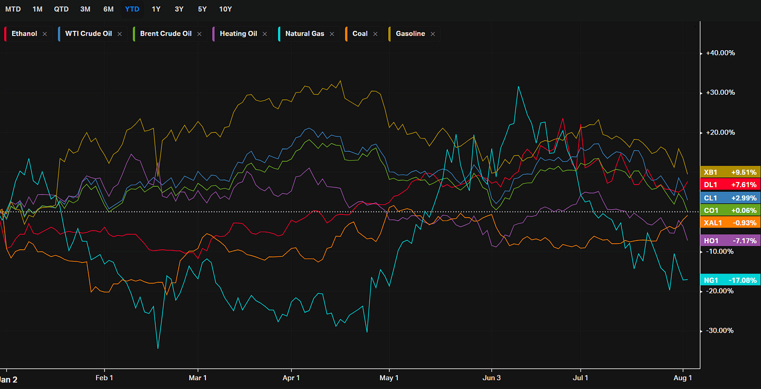Click the NG1 -17.08% value tag

(730, 280)
